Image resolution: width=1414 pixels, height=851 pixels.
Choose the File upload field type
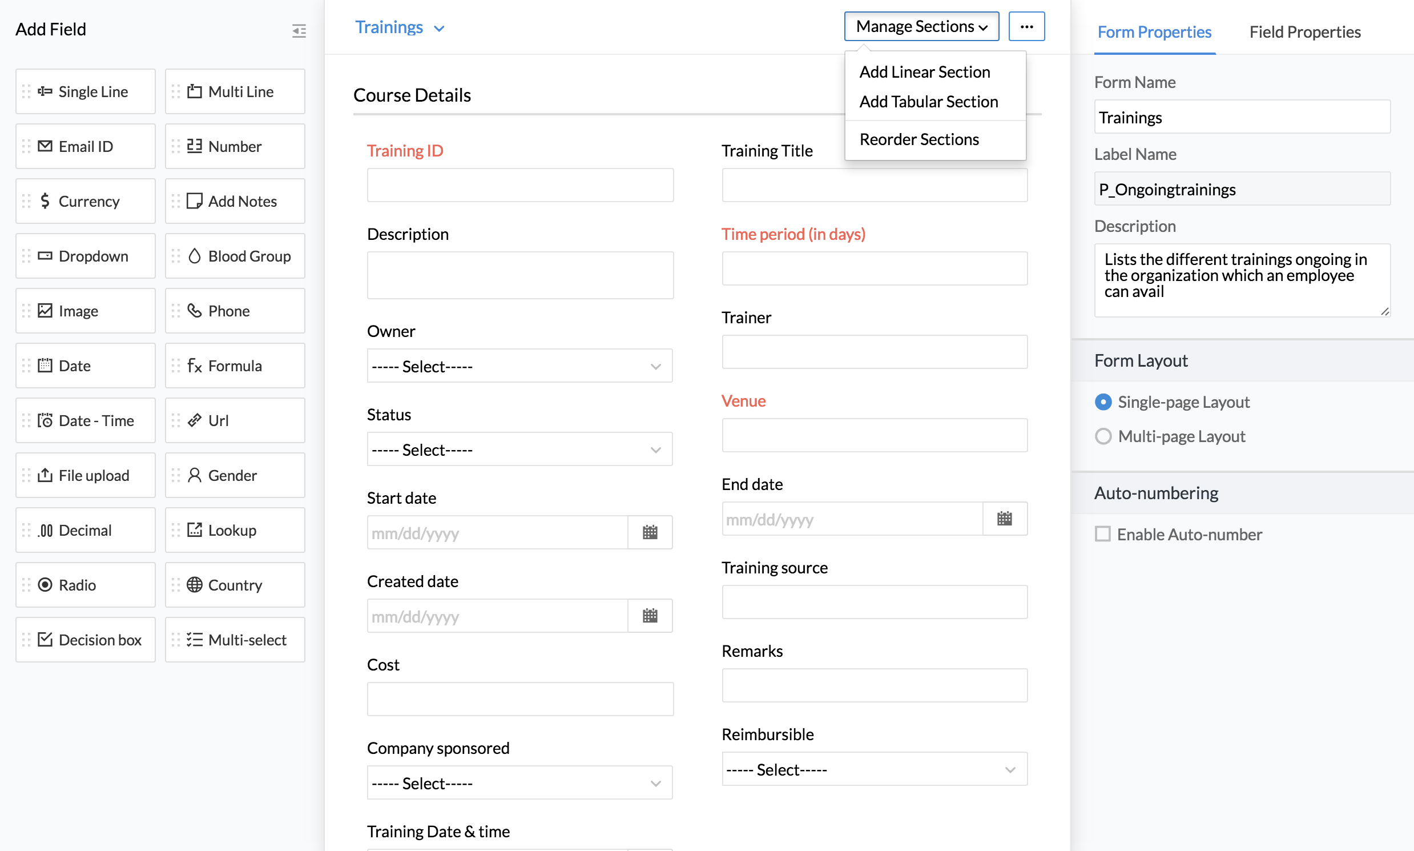[x=86, y=475]
